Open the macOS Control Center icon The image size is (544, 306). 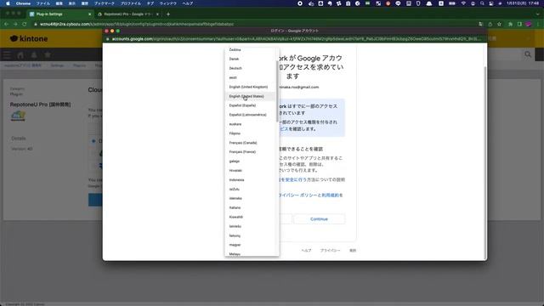coord(491,3)
